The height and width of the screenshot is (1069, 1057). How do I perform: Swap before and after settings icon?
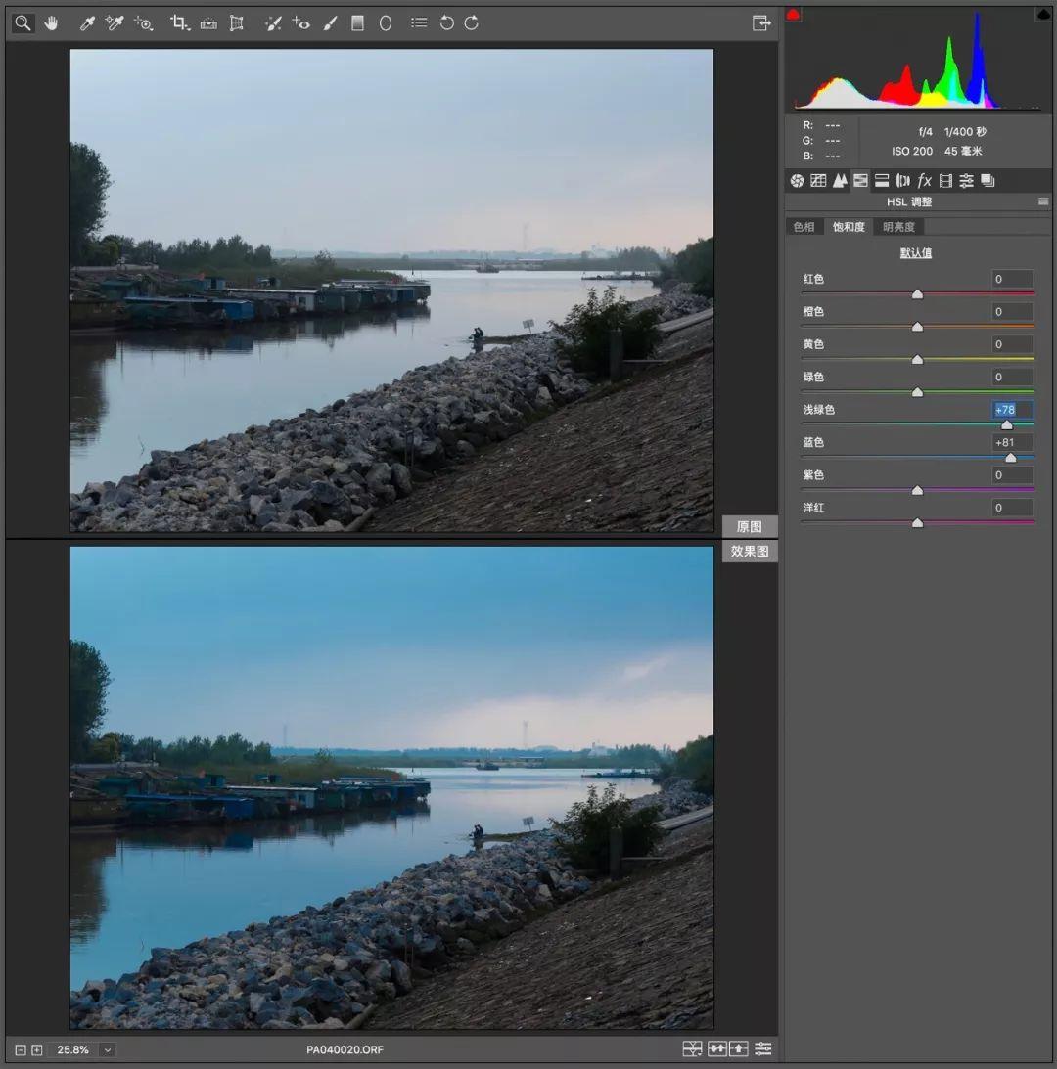click(x=716, y=1049)
